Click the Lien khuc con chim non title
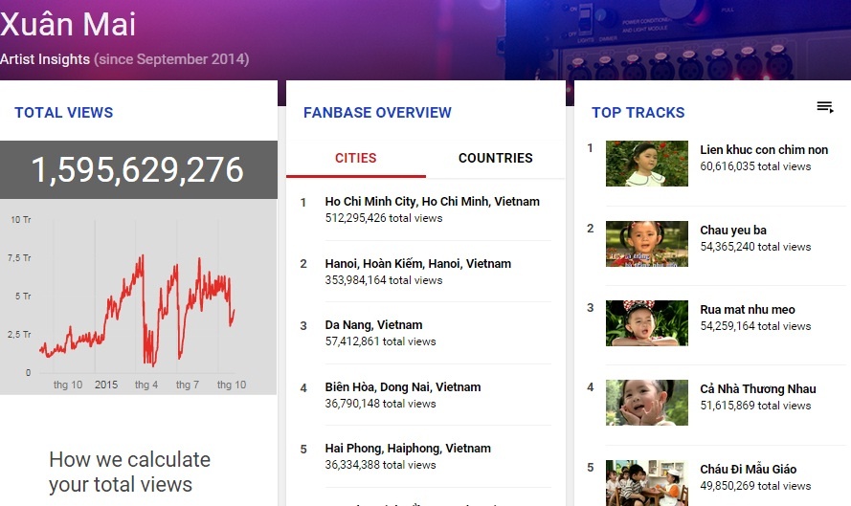Viewport: 851px width, 506px height. (x=763, y=150)
